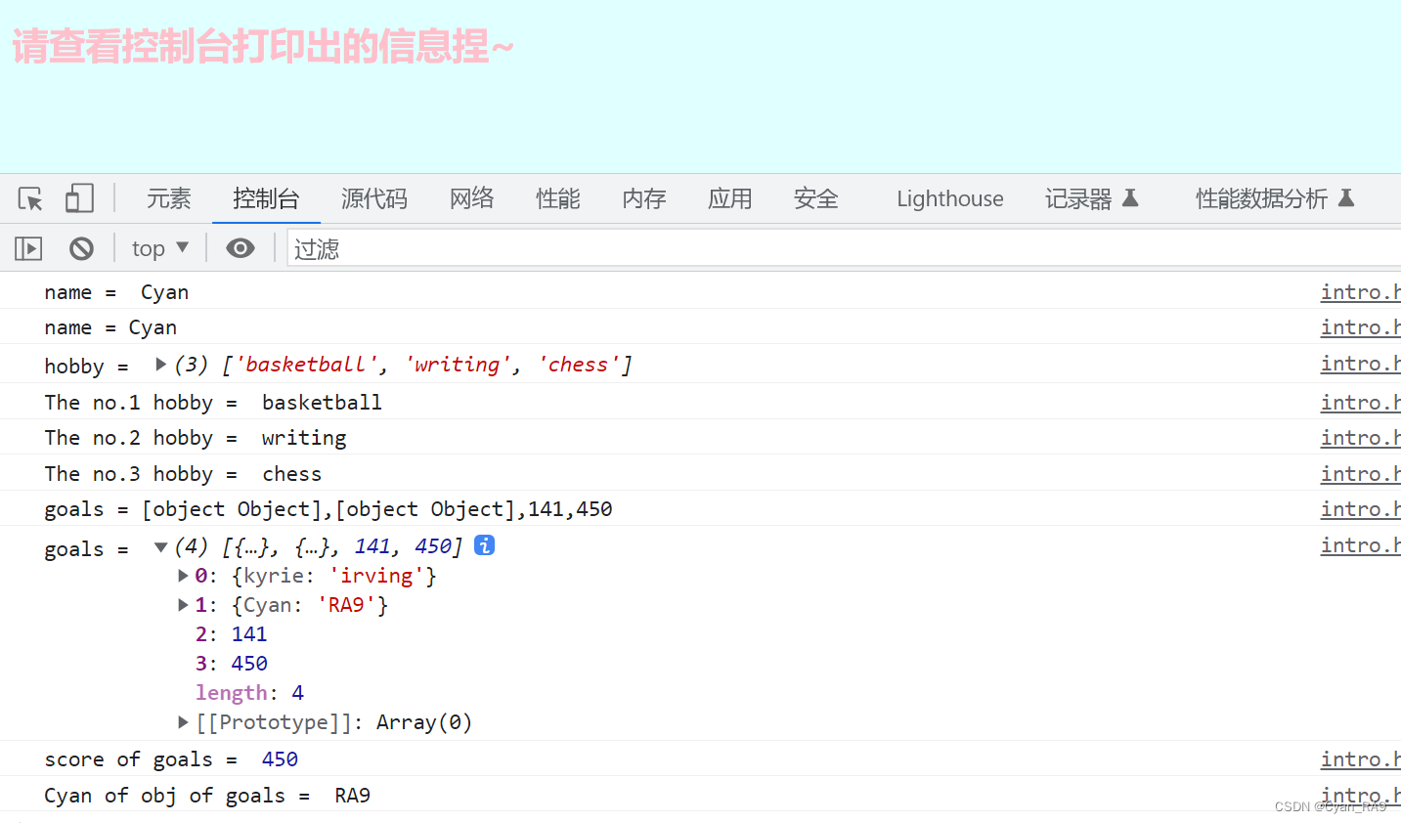Expand object 0 kyrie irving

(183, 575)
